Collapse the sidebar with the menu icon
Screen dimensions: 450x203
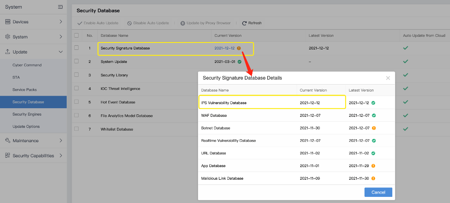tap(60, 7)
